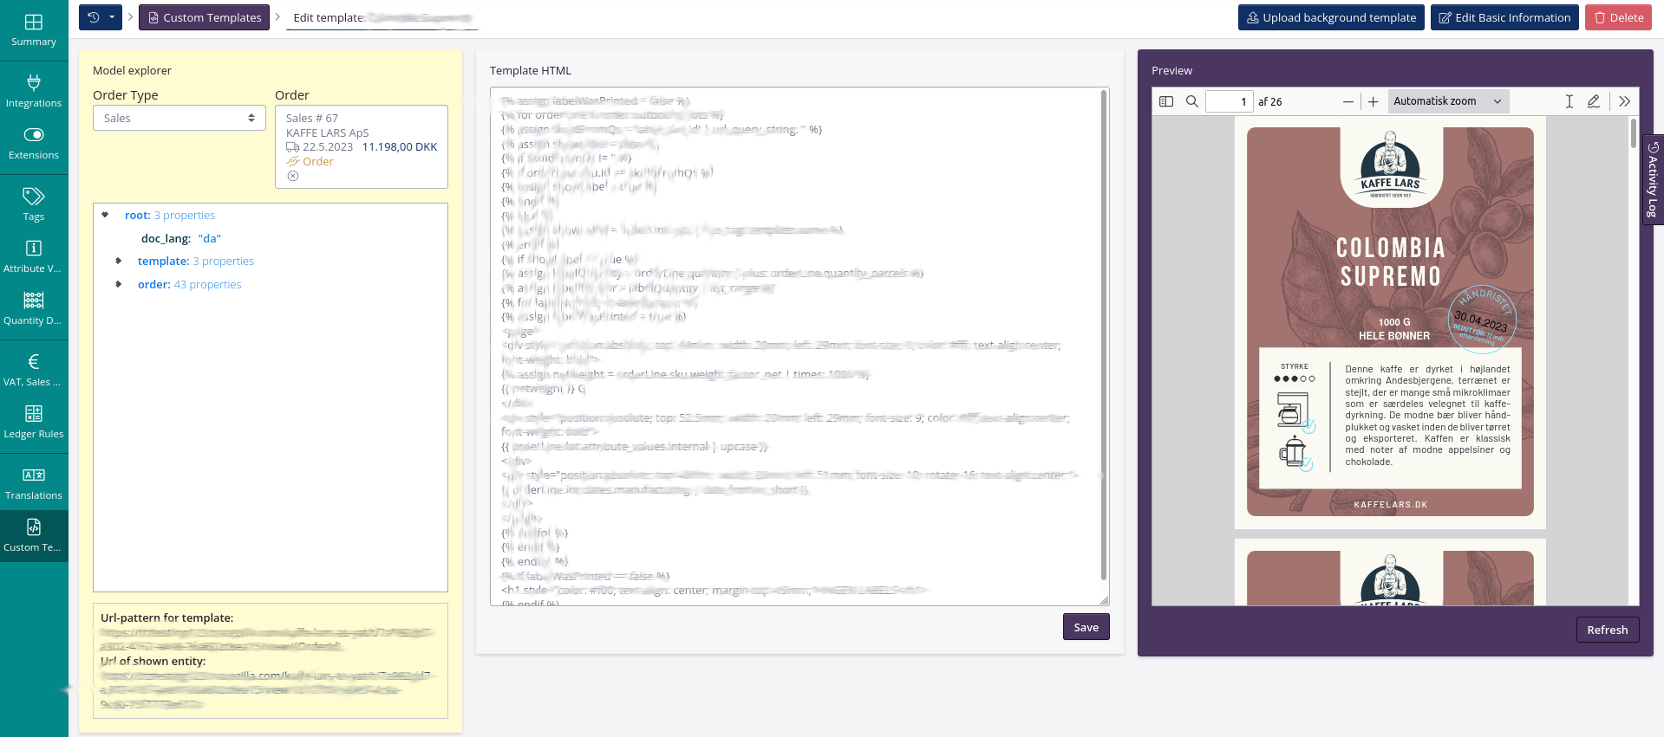1664x737 pixels.
Task: Zoom in with the plus icon
Action: [x=1374, y=102]
